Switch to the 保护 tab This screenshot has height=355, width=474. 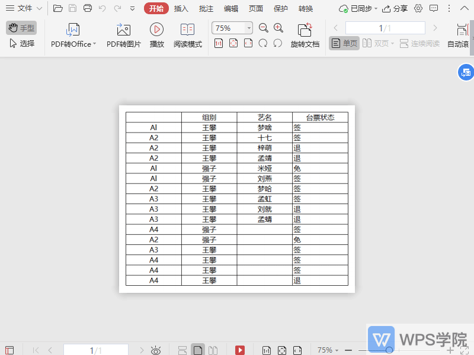click(x=280, y=9)
